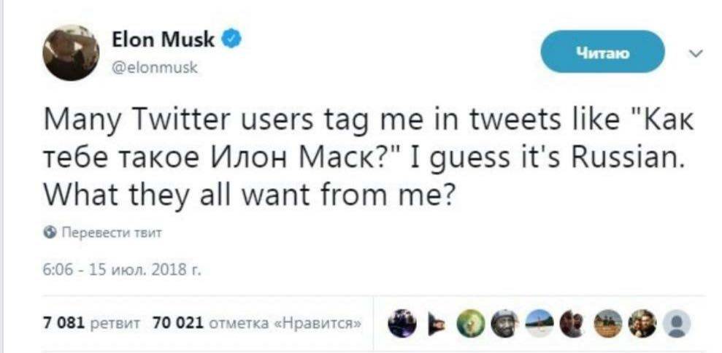The width and height of the screenshot is (722, 353).
Task: Open the 6:06 - 15 июл. 2018 timestamp
Action: (122, 268)
